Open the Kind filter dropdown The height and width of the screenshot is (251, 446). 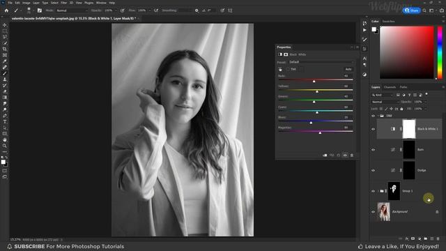[x=383, y=95]
